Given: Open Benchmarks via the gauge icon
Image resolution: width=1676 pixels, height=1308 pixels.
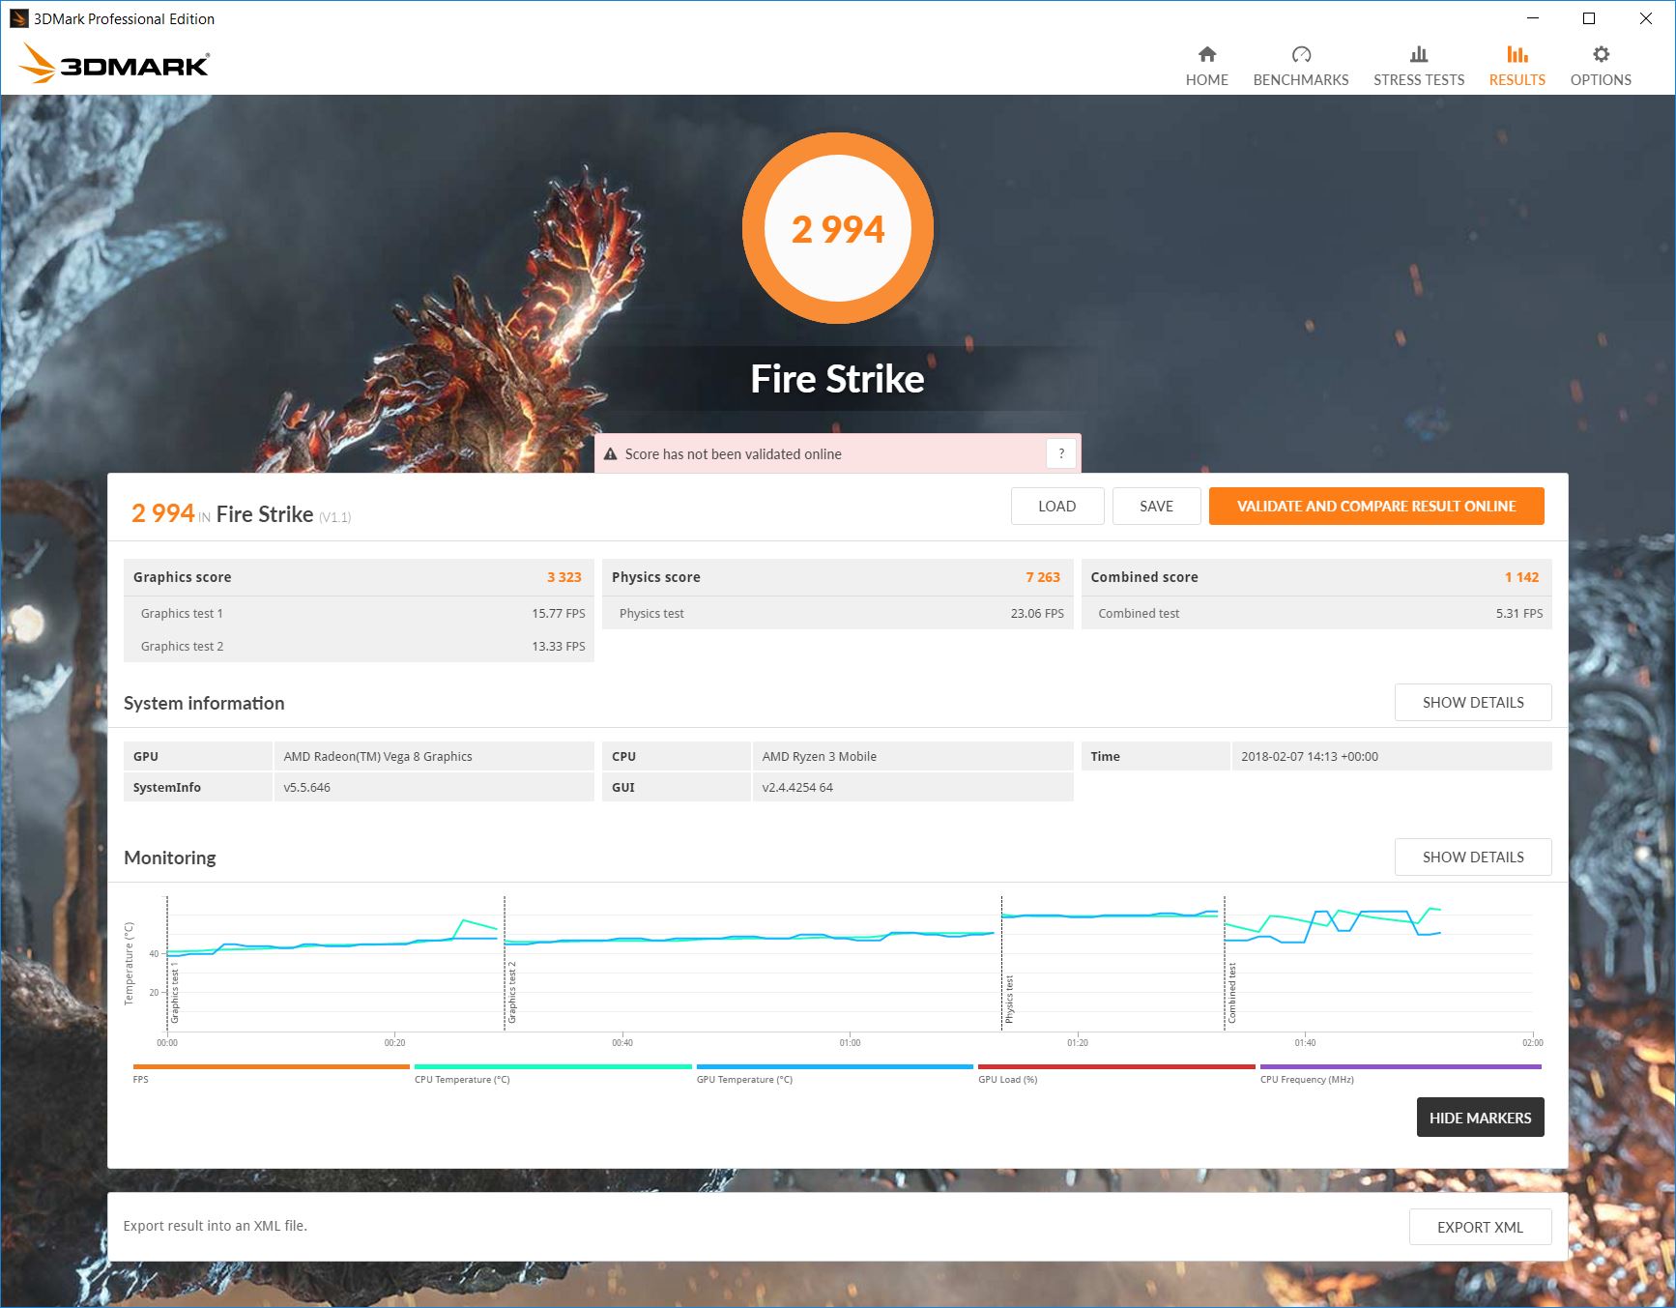Looking at the screenshot, I should [x=1300, y=54].
